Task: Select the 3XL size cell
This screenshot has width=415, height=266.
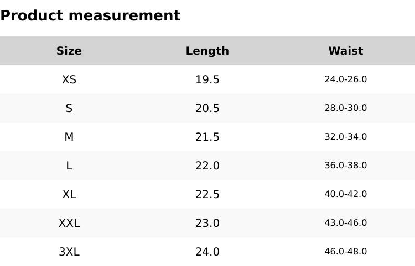Action: coord(69,252)
